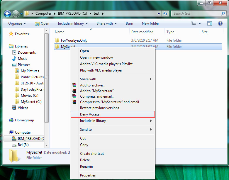Click the address bar folder icon
229x180 pixels.
pos(27,13)
